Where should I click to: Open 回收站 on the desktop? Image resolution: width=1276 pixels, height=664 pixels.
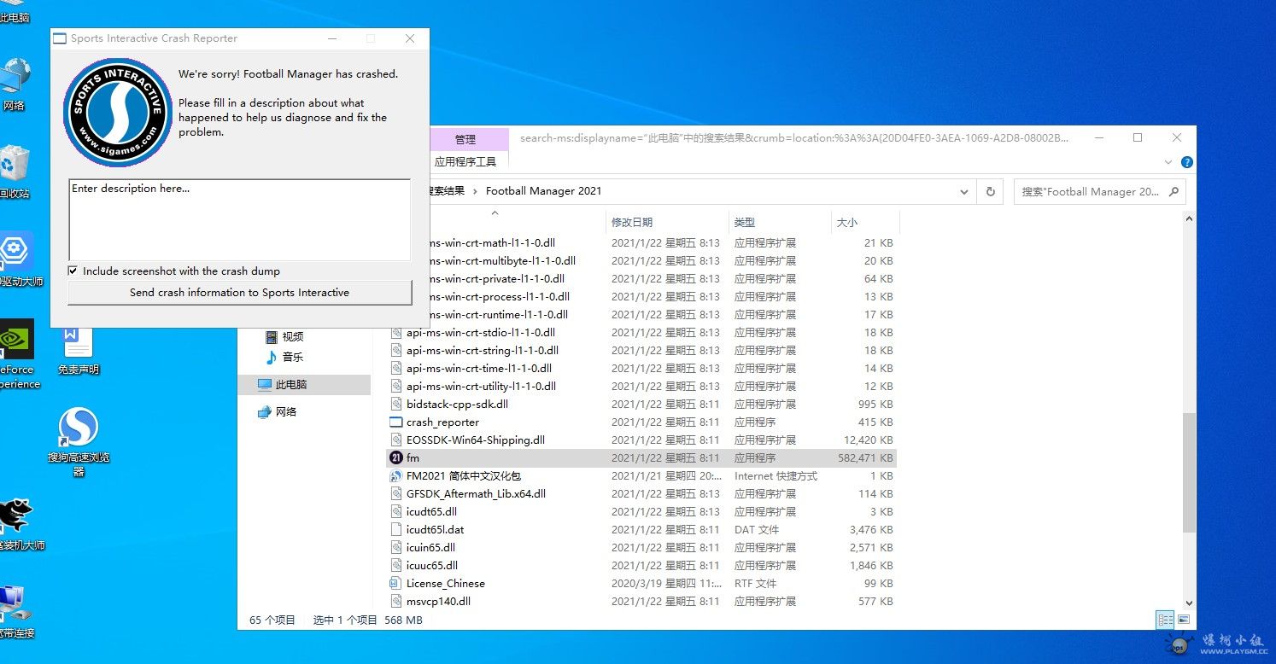pos(15,172)
